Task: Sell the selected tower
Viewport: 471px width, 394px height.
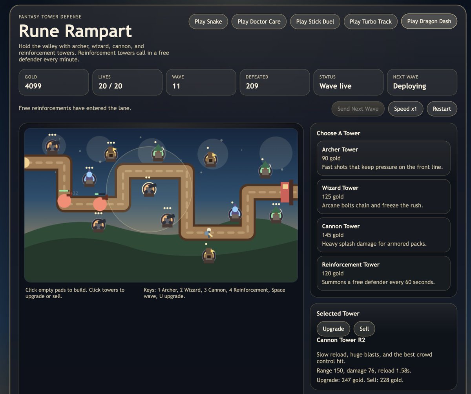Action: pos(364,329)
